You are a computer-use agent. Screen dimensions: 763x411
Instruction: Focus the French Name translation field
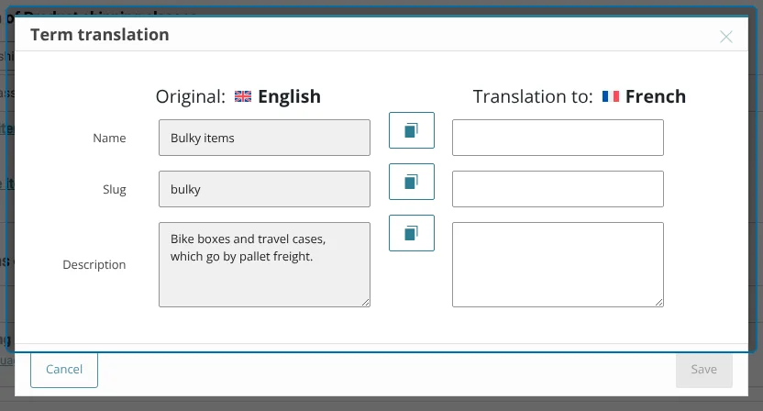(x=558, y=138)
